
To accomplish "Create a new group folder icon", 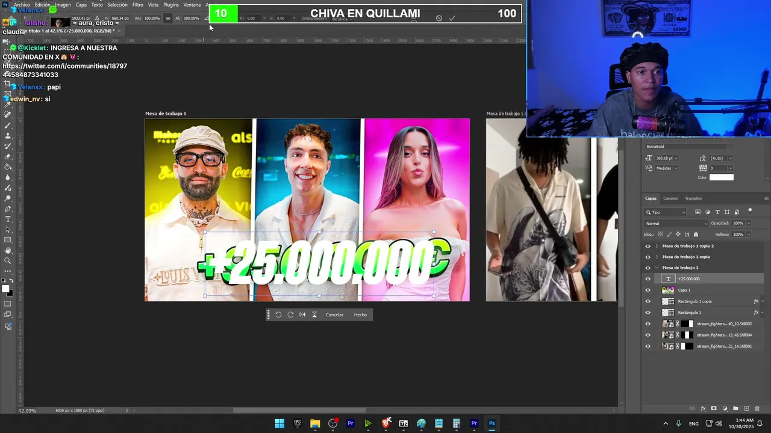I will tap(735, 408).
